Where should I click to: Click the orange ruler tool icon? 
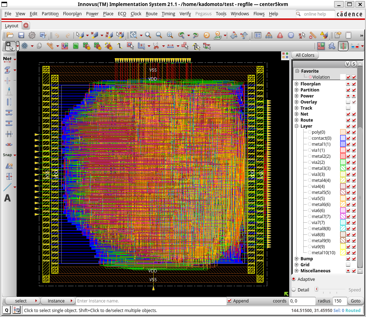50,46
